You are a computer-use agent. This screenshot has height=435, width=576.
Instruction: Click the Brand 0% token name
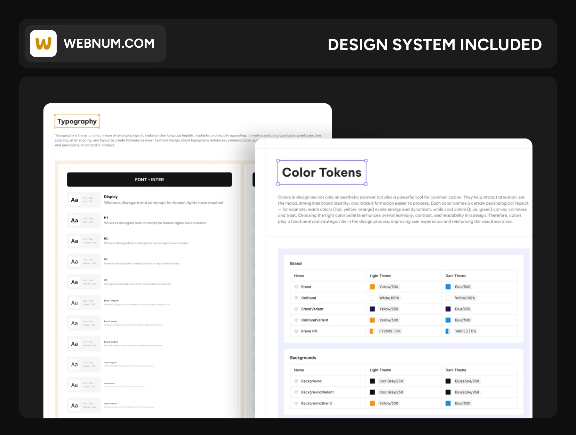click(309, 331)
